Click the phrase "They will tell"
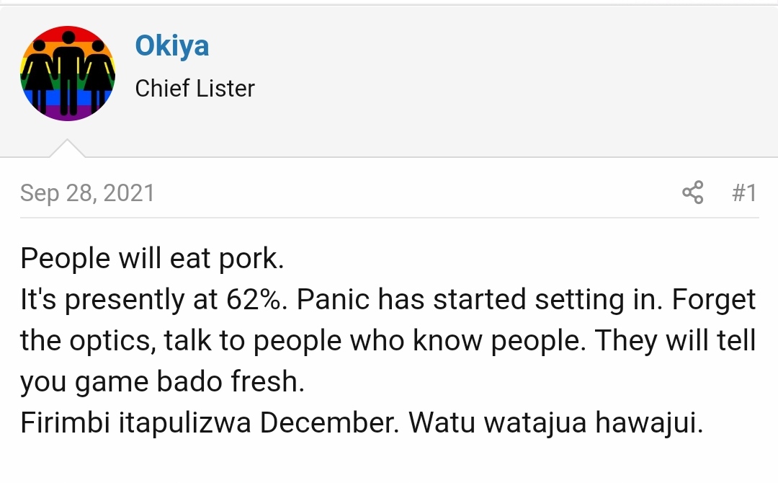The image size is (778, 483). point(675,340)
